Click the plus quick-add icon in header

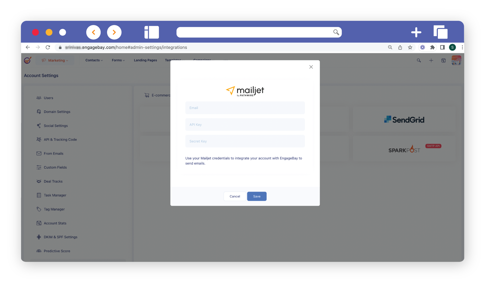click(431, 60)
